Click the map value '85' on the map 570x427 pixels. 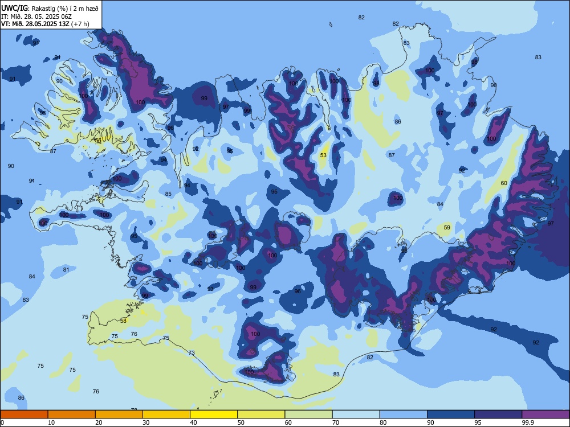point(168,194)
